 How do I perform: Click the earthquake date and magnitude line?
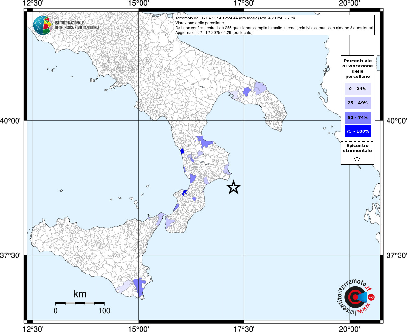[235, 18]
